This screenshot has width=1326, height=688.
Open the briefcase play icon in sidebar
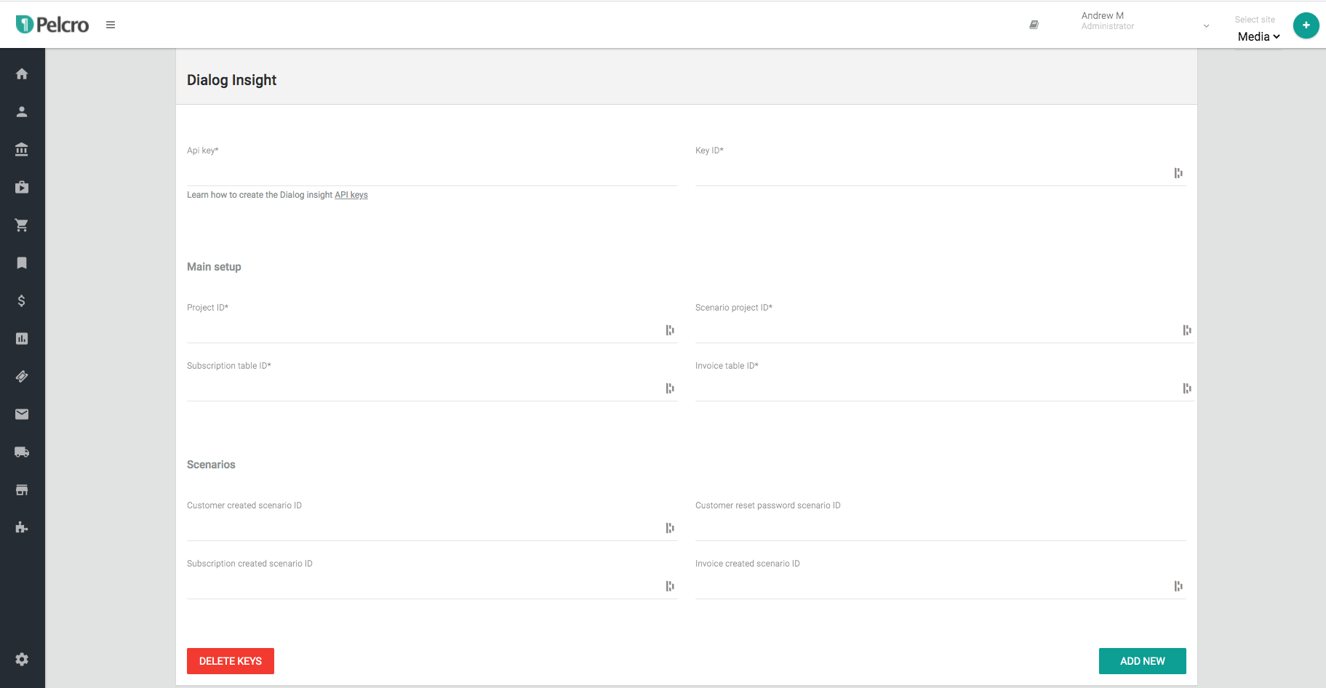[x=22, y=187]
